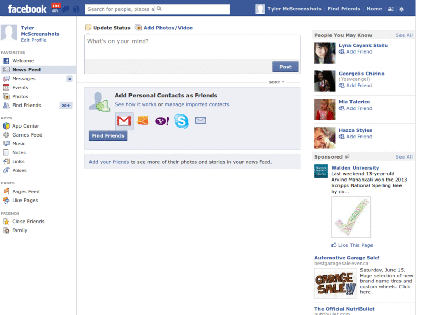Click the App Center icon
Viewport: 421px width, 315px height.
click(6, 126)
